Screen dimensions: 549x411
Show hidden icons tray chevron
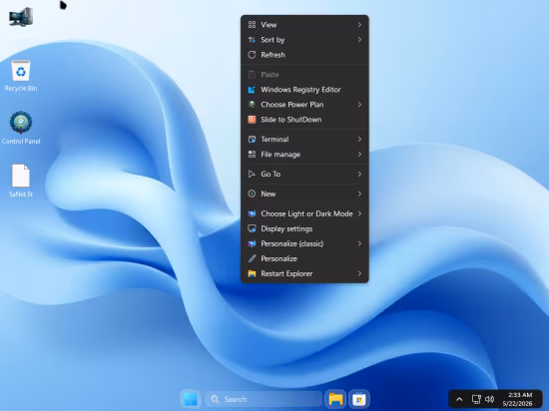[459, 399]
